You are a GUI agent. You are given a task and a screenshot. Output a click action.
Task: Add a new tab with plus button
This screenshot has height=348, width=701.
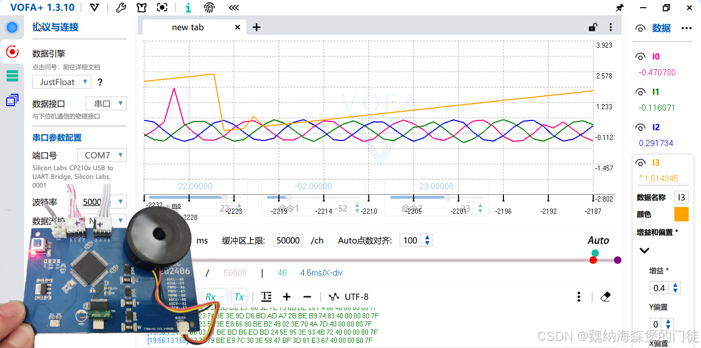(x=257, y=28)
